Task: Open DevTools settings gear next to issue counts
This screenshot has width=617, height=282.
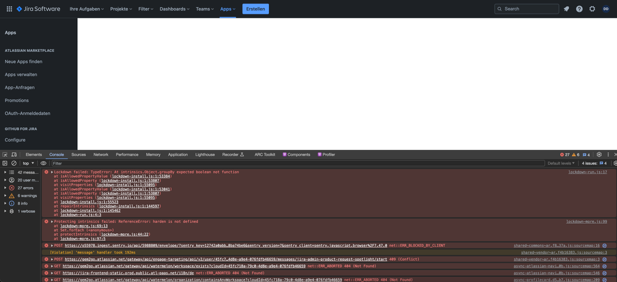Action: (x=599, y=155)
